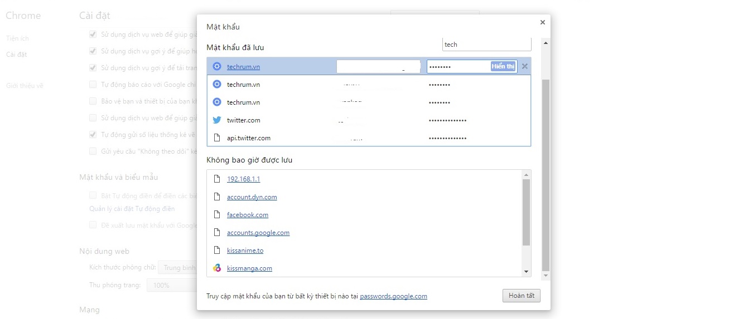748x319 pixels.
Task: Enable 'Tự động báo cáo với Google' checkbox
Action: click(93, 85)
